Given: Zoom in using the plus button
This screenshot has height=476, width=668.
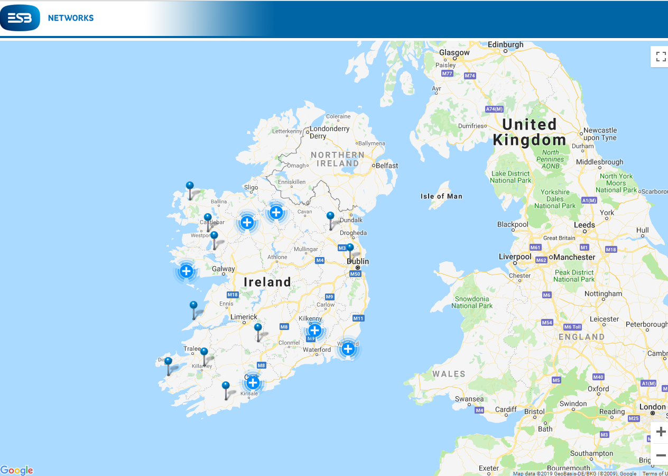Looking at the screenshot, I should coord(661,432).
